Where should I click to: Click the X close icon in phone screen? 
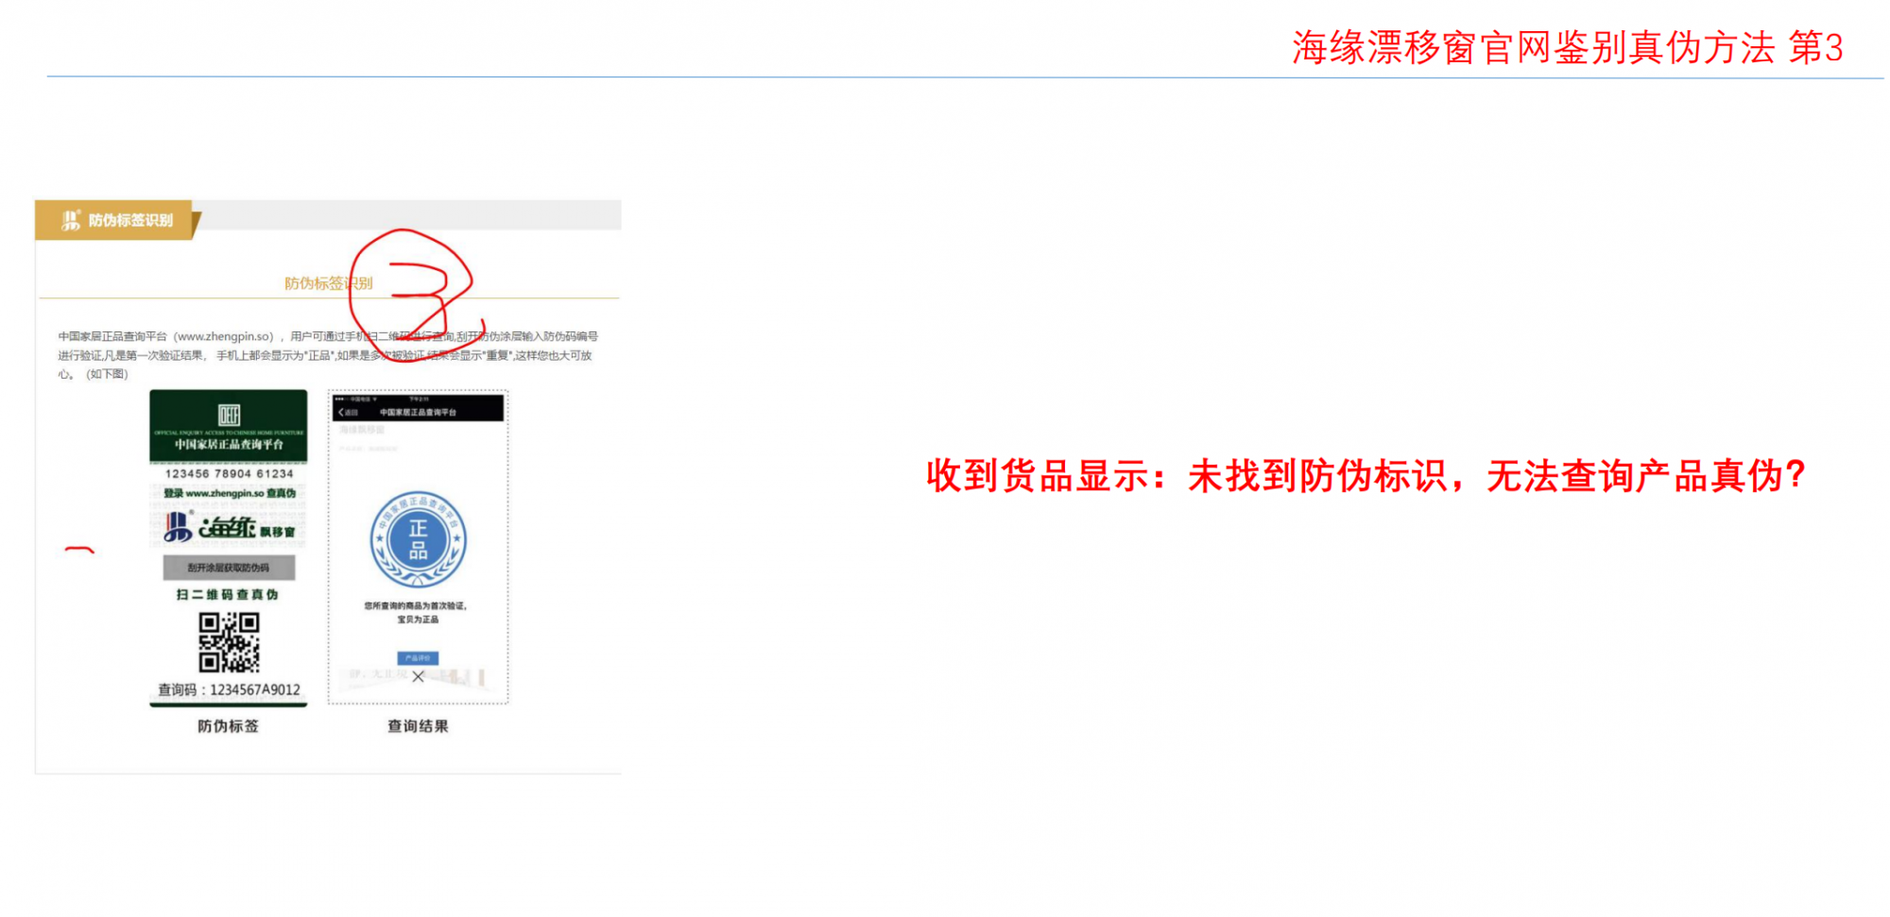click(x=418, y=676)
